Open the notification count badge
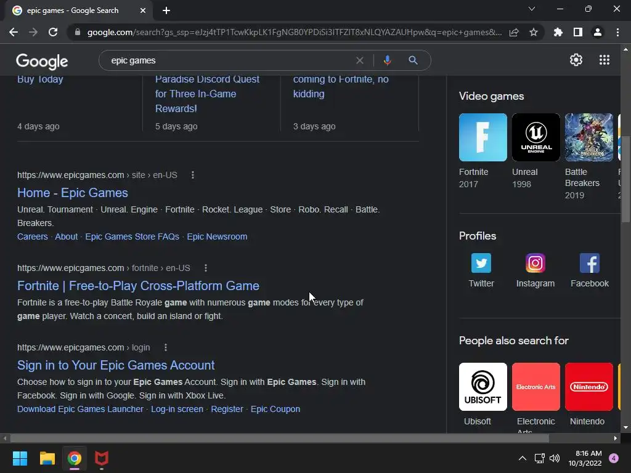 (x=614, y=458)
